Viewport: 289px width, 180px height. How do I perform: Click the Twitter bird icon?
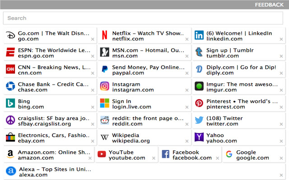tap(199, 120)
